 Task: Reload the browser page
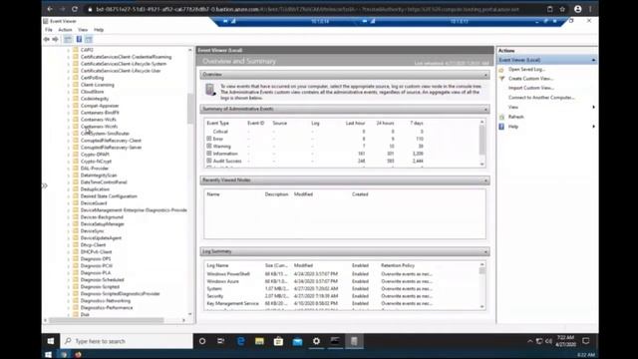click(75, 9)
